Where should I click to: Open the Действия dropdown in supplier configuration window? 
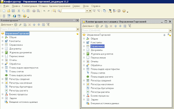click(88, 26)
